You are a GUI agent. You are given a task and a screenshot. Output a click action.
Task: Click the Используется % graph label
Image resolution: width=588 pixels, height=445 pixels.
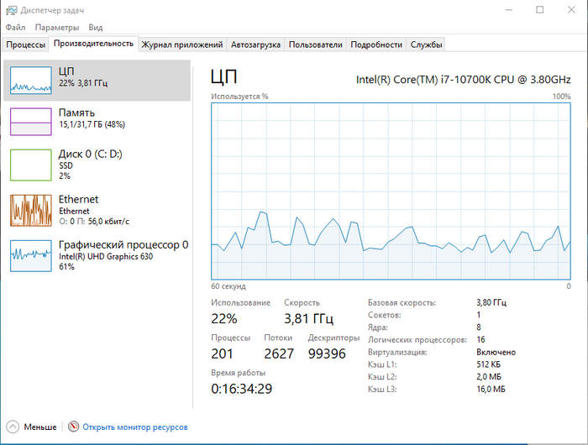pyautogui.click(x=239, y=97)
